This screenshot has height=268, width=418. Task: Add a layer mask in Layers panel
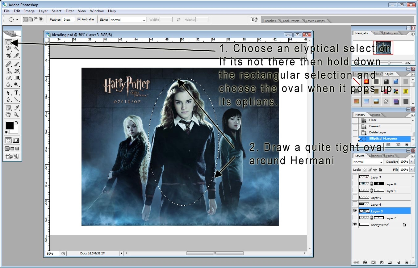tap(373, 262)
